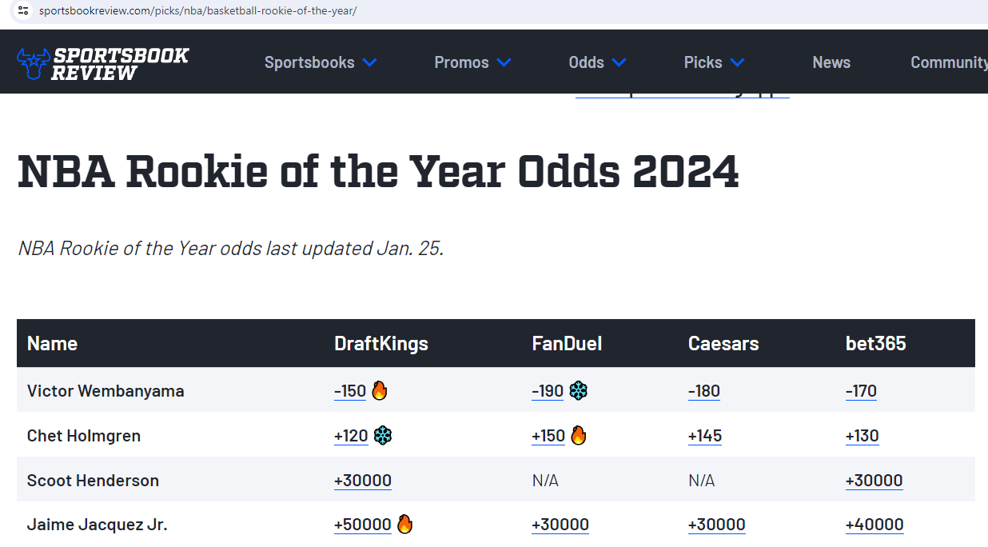Image resolution: width=988 pixels, height=547 pixels.
Task: Click snowflake icon beside Wembanyama FanDuel odds
Action: [579, 391]
